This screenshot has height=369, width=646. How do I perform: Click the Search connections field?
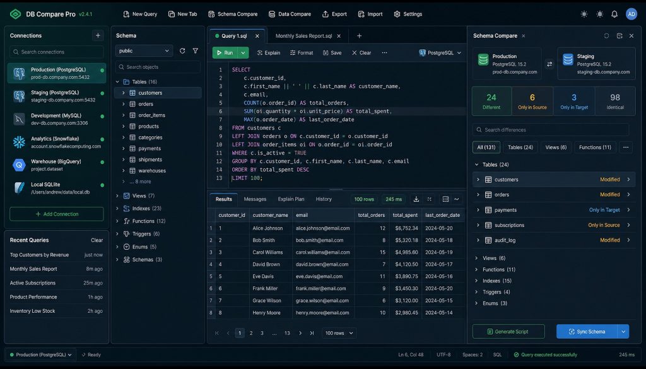(57, 52)
